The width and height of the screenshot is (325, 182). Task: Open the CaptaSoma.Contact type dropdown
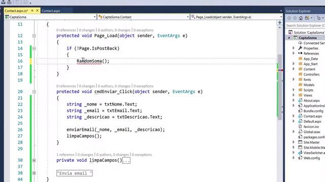tap(187, 17)
